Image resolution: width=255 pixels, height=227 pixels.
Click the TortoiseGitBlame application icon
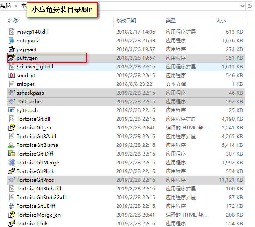(x=11, y=145)
